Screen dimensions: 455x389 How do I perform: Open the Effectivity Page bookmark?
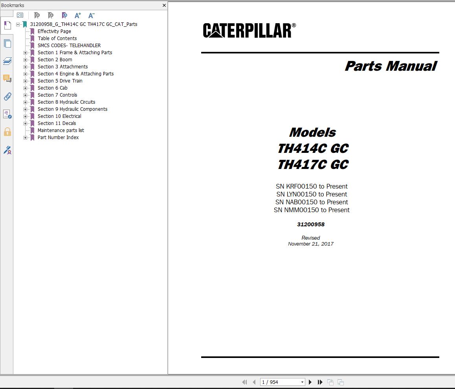[54, 31]
